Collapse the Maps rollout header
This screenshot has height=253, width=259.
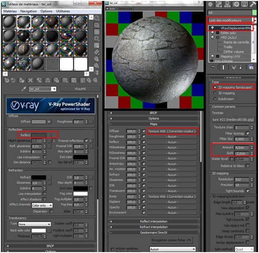(154, 124)
